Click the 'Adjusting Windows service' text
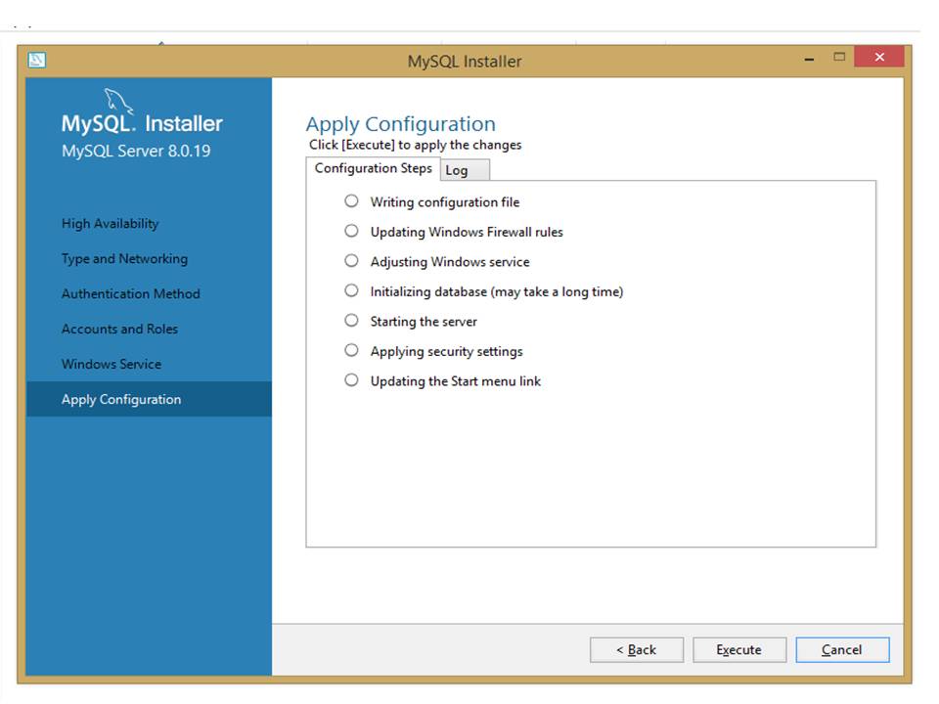Image resolution: width=939 pixels, height=704 pixels. tap(450, 262)
